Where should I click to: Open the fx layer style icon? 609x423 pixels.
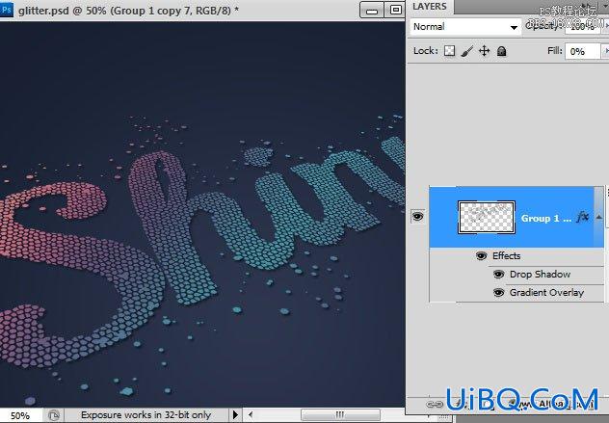pyautogui.click(x=582, y=217)
